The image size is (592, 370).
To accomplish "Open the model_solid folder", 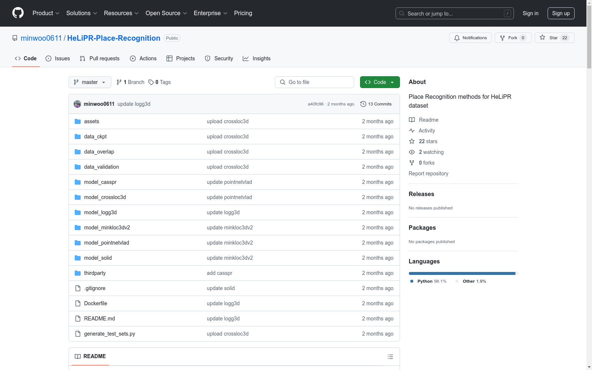I will click(x=98, y=258).
